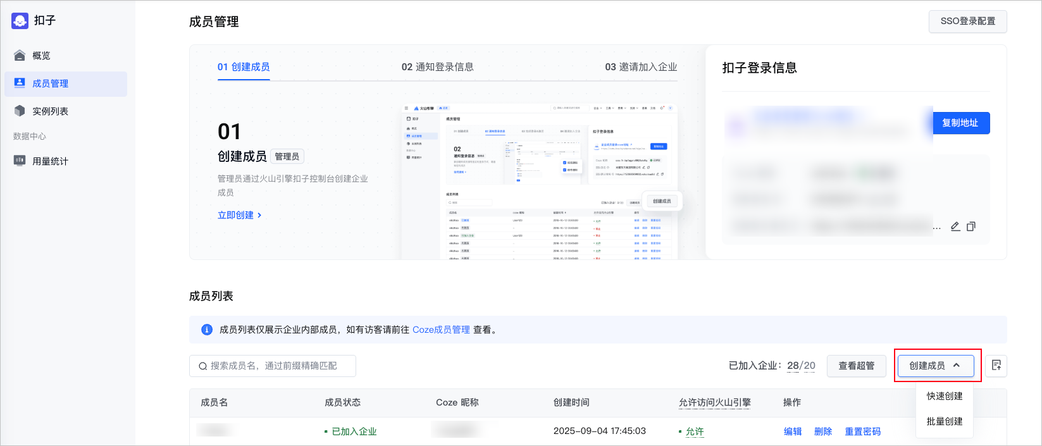Click 删除 for the first member
Image resolution: width=1042 pixels, height=446 pixels.
(x=823, y=431)
